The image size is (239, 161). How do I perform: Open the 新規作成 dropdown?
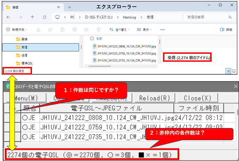[17, 30]
